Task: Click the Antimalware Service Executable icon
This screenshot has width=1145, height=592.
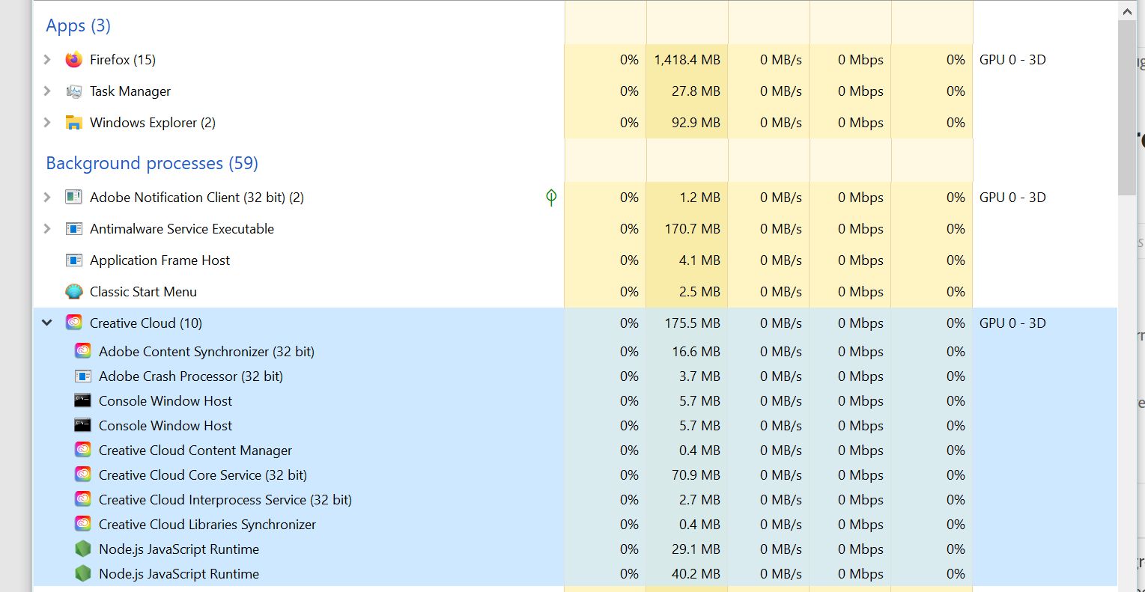Action: (x=74, y=228)
